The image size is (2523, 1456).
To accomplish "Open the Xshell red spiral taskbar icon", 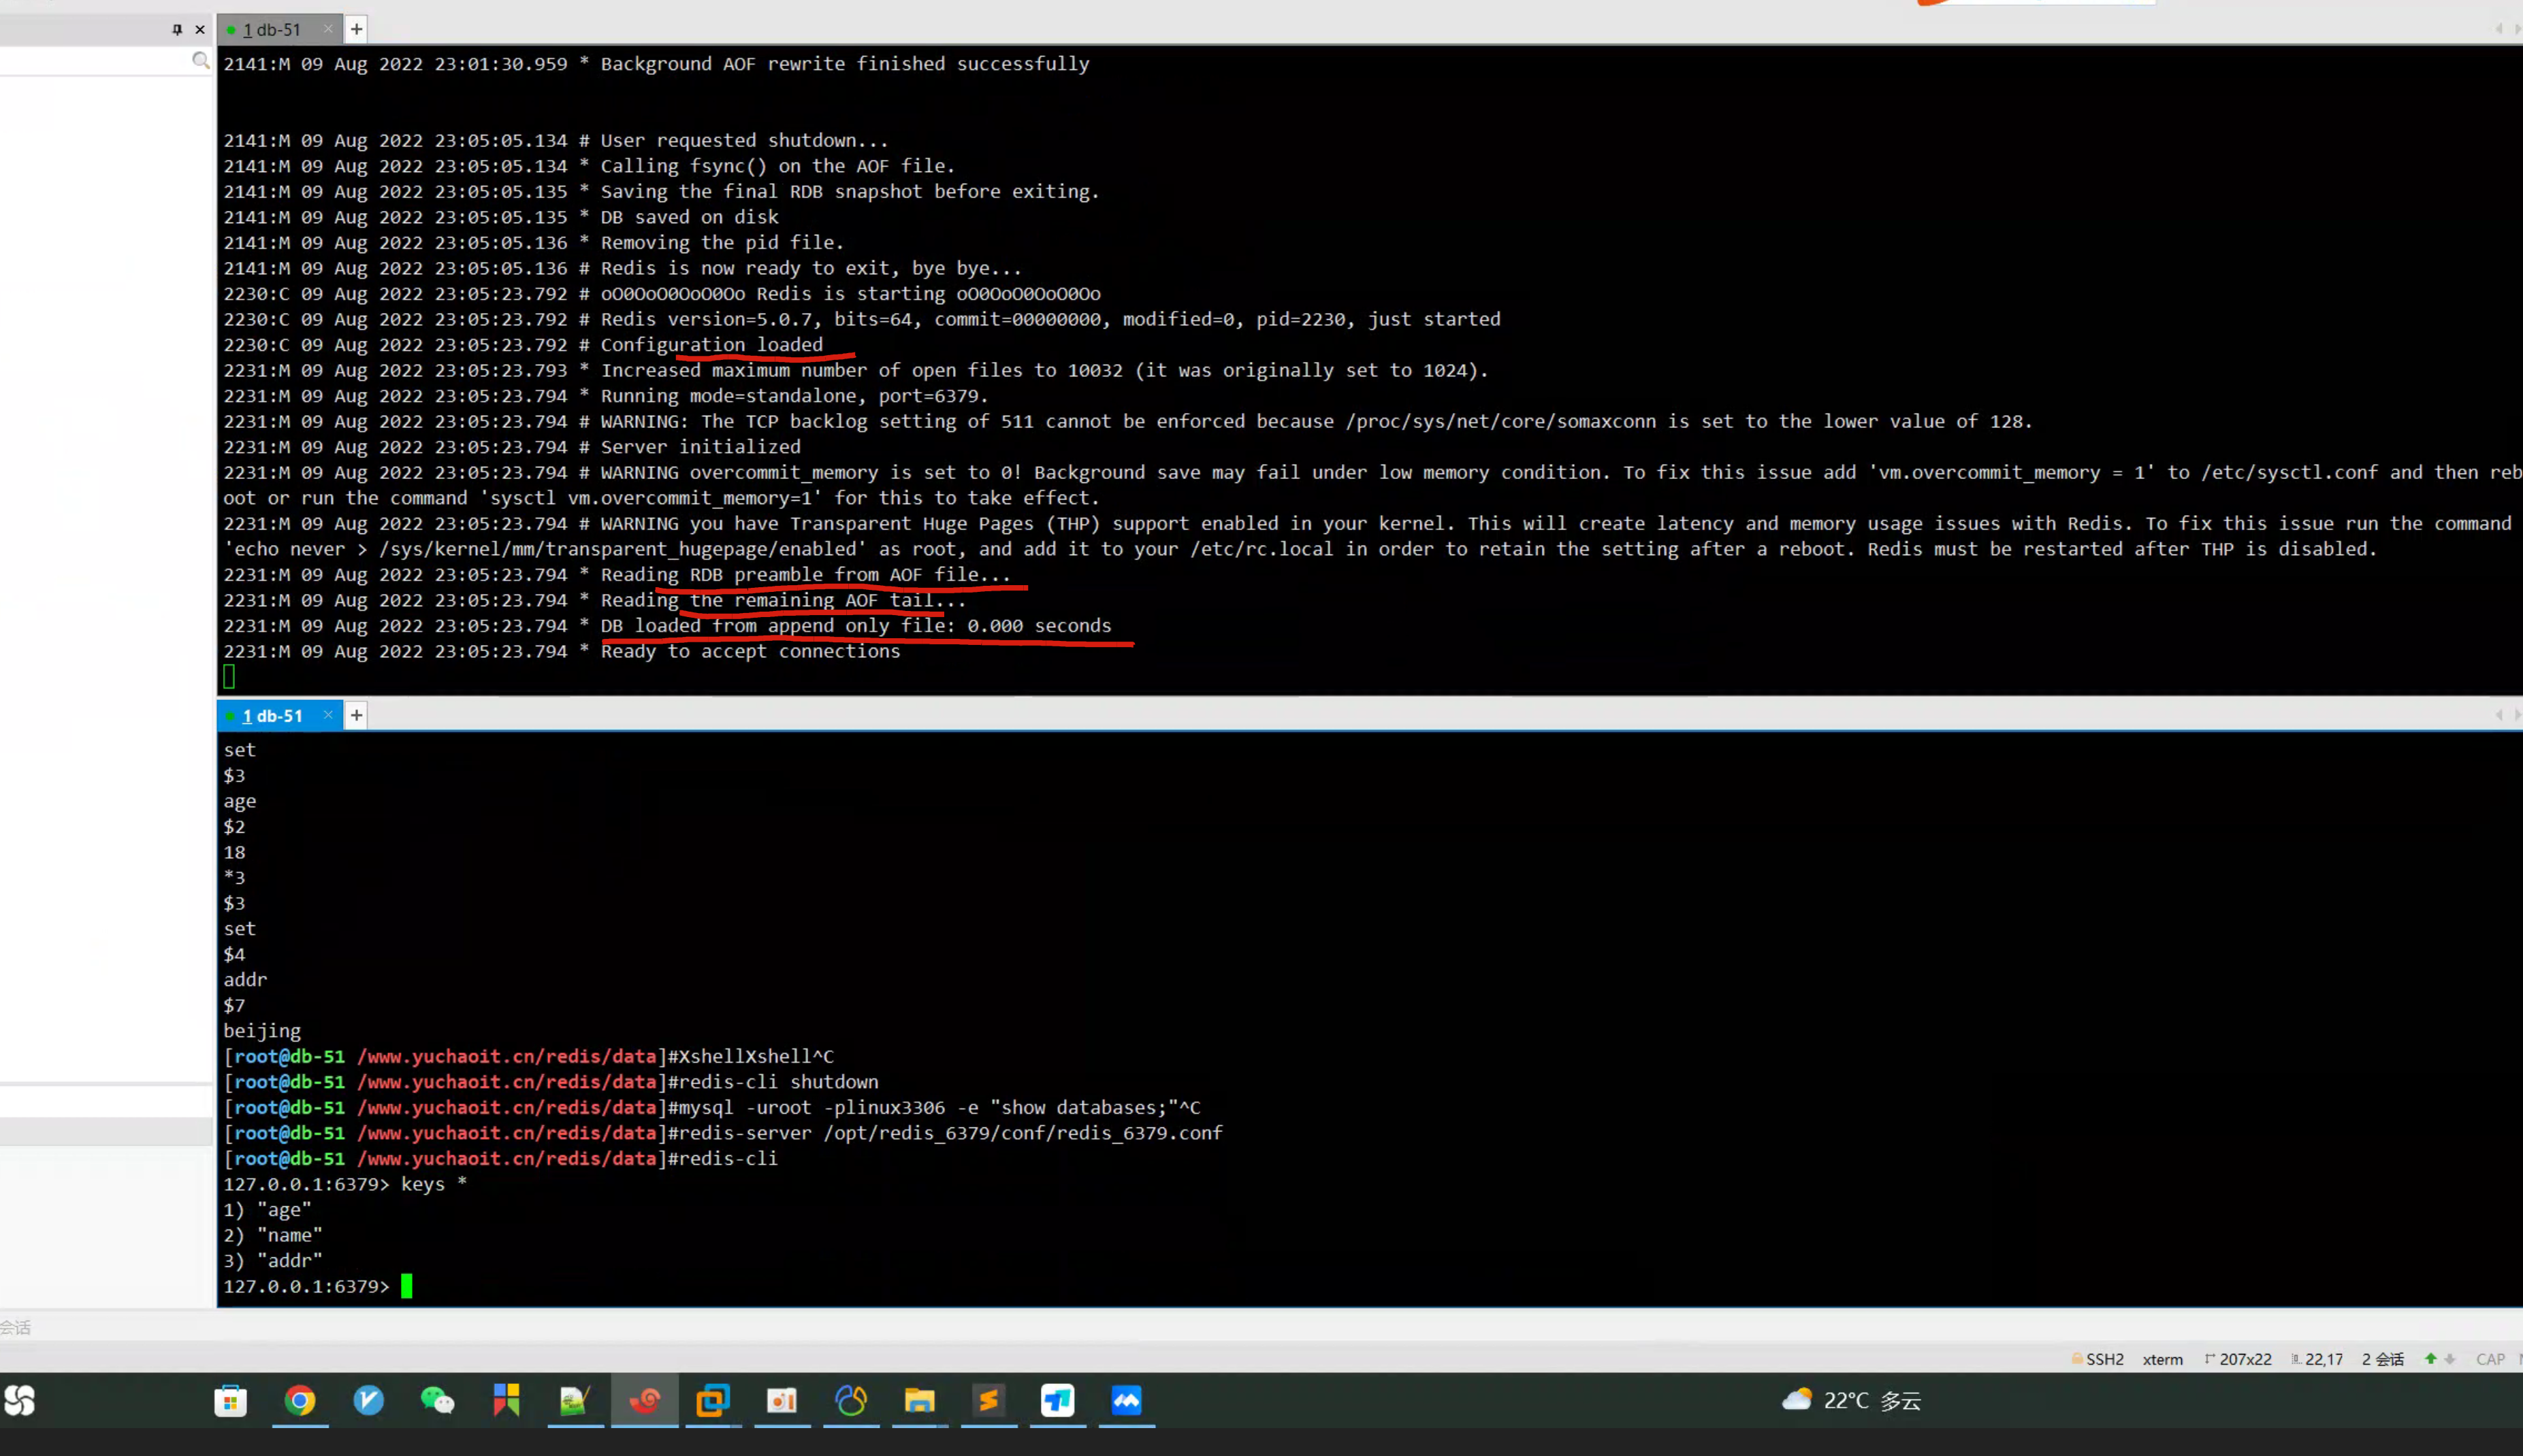I will (644, 1400).
